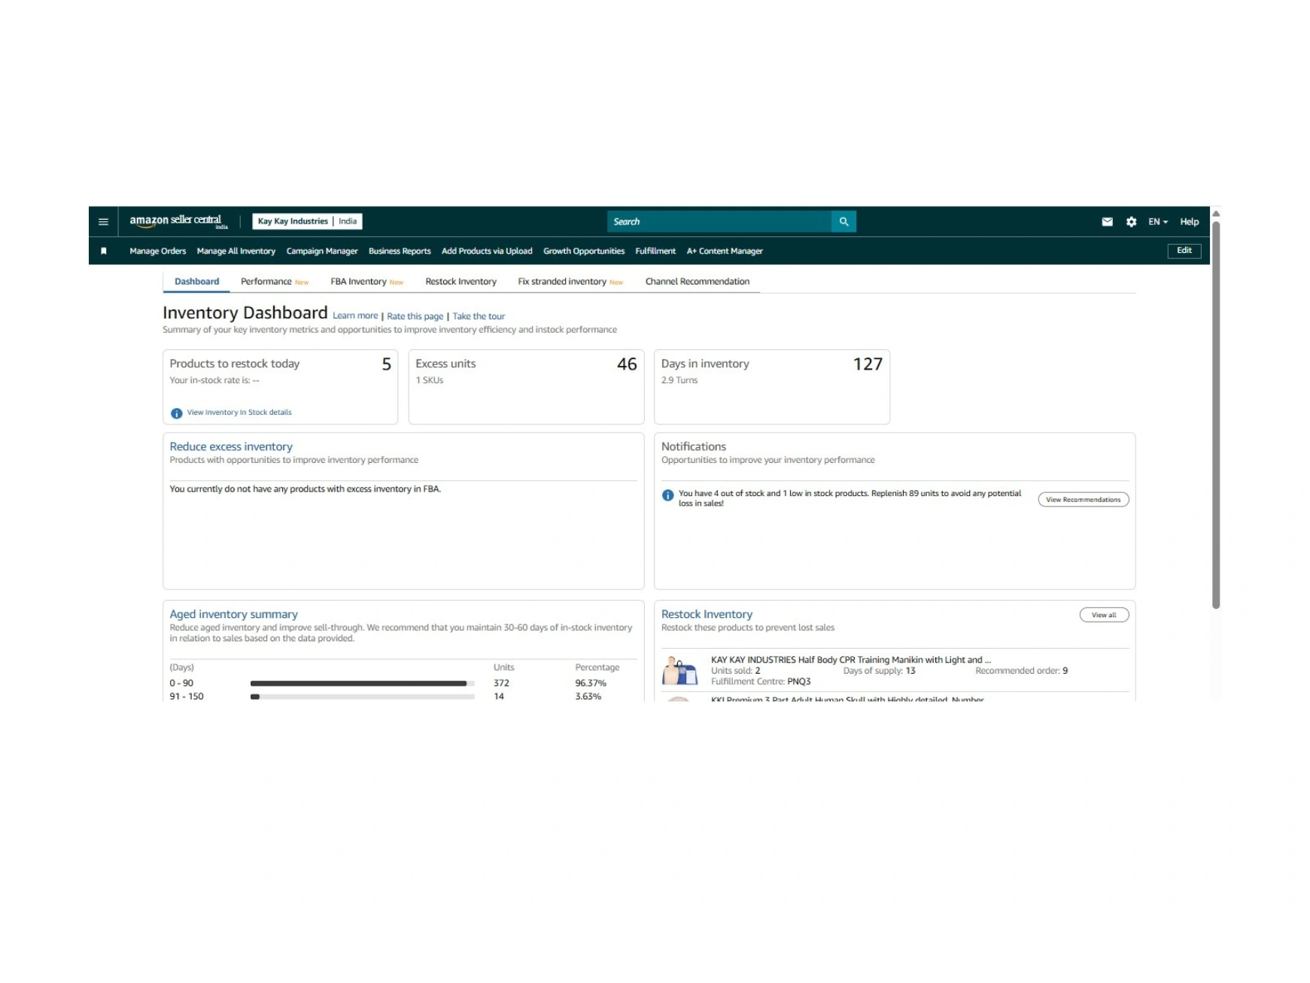Click the Rate this page link
The height and width of the screenshot is (983, 1310).
415,316
